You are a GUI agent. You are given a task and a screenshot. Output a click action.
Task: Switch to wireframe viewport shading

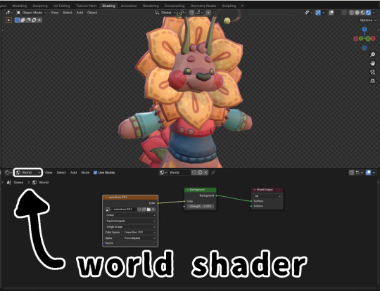click(351, 13)
